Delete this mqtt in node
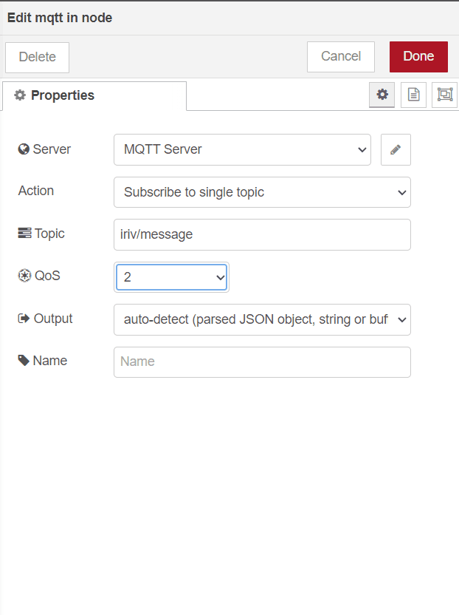Image resolution: width=459 pixels, height=615 pixels. pos(37,57)
